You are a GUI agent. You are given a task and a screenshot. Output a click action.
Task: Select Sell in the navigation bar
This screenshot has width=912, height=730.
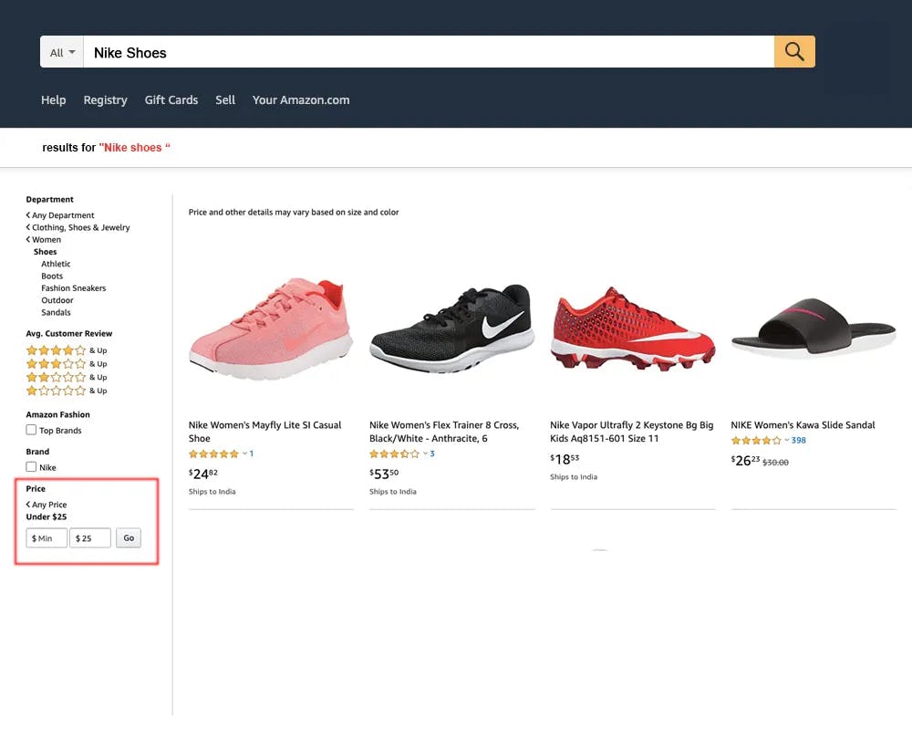(x=225, y=100)
